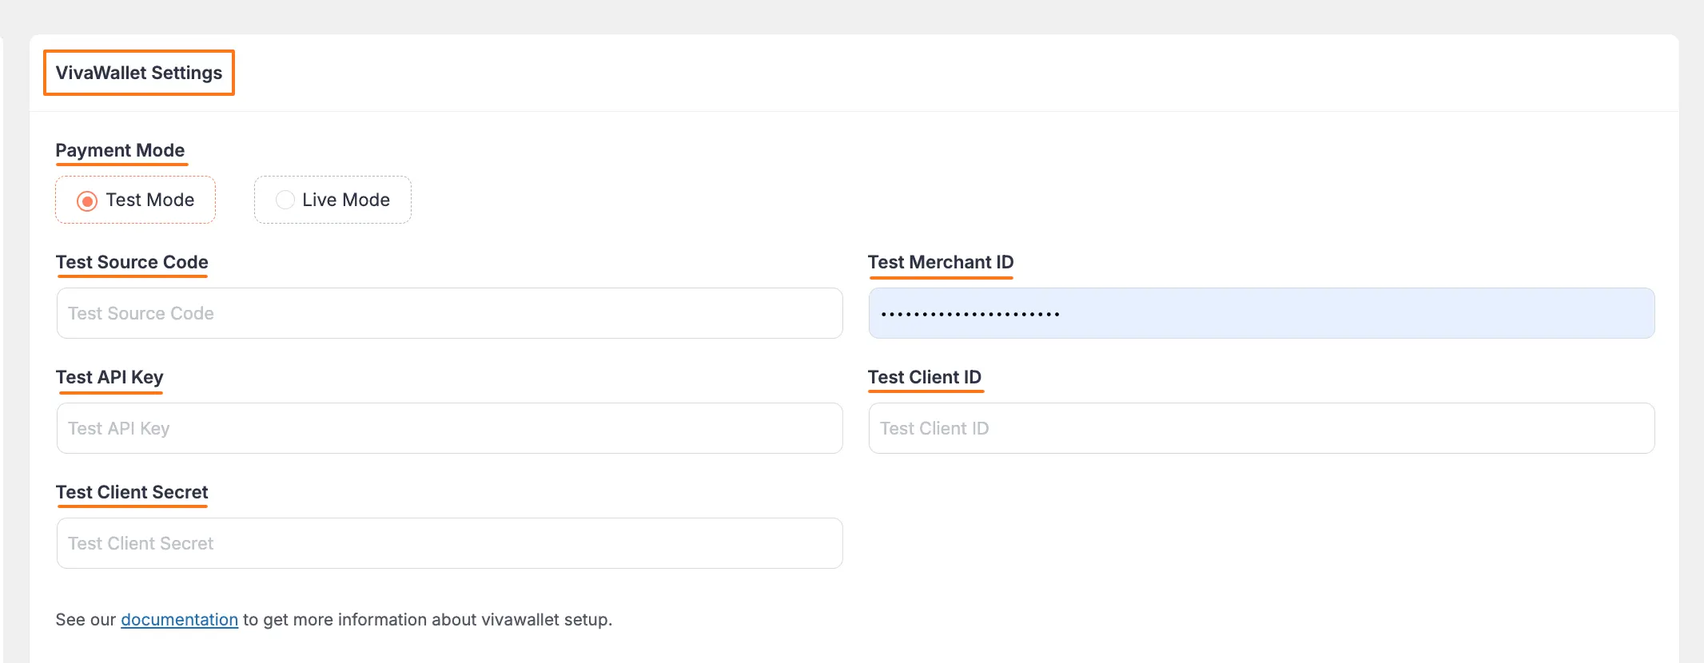Screen dimensions: 1704x663
Task: Click the Test Client Secret label
Action: pos(132,492)
